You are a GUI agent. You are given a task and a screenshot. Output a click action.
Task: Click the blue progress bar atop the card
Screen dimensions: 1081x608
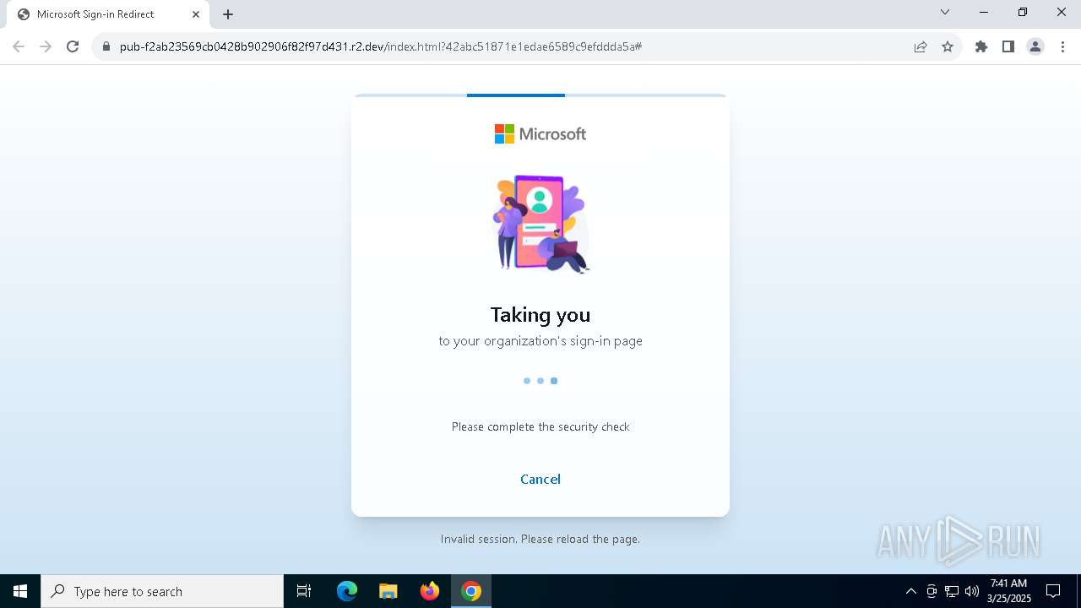tap(516, 95)
